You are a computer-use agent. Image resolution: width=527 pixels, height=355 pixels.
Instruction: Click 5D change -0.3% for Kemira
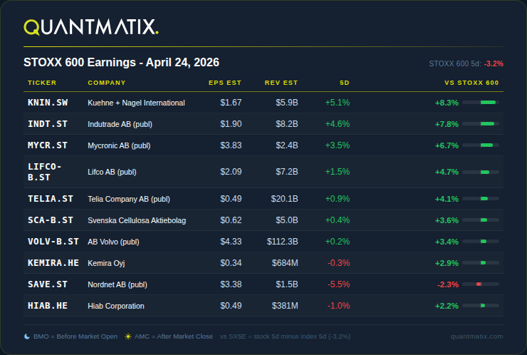pyautogui.click(x=339, y=263)
